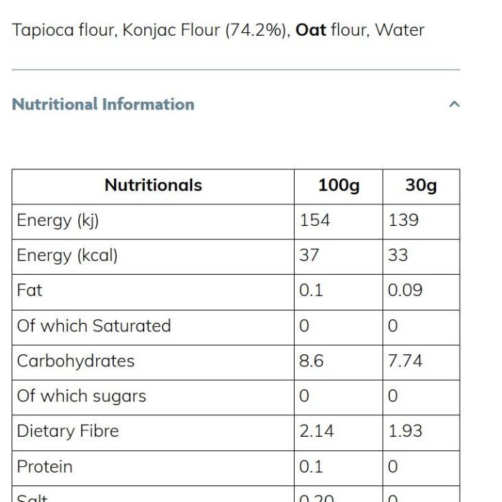Click the Of which sugars label

coord(81,397)
